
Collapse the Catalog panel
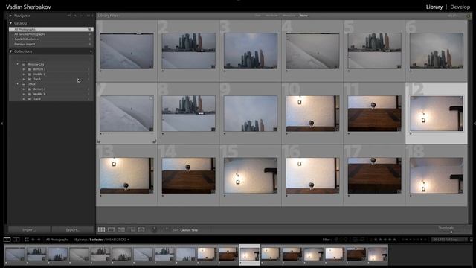tap(10, 23)
